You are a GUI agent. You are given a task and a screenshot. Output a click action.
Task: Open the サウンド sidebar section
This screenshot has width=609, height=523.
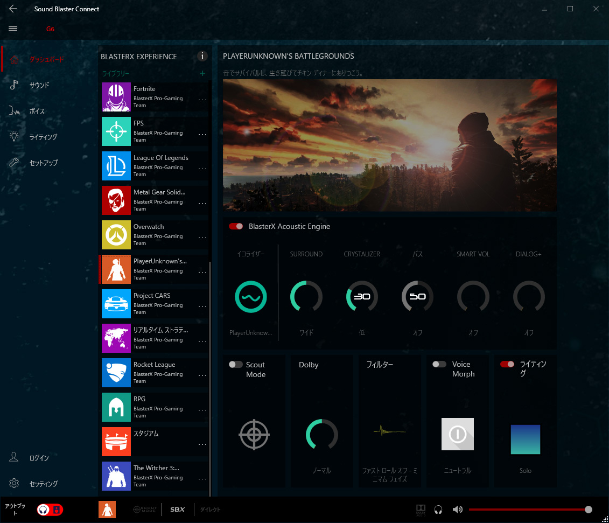click(x=39, y=85)
